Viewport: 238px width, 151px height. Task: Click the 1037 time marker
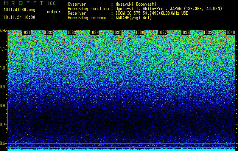coord(163,32)
